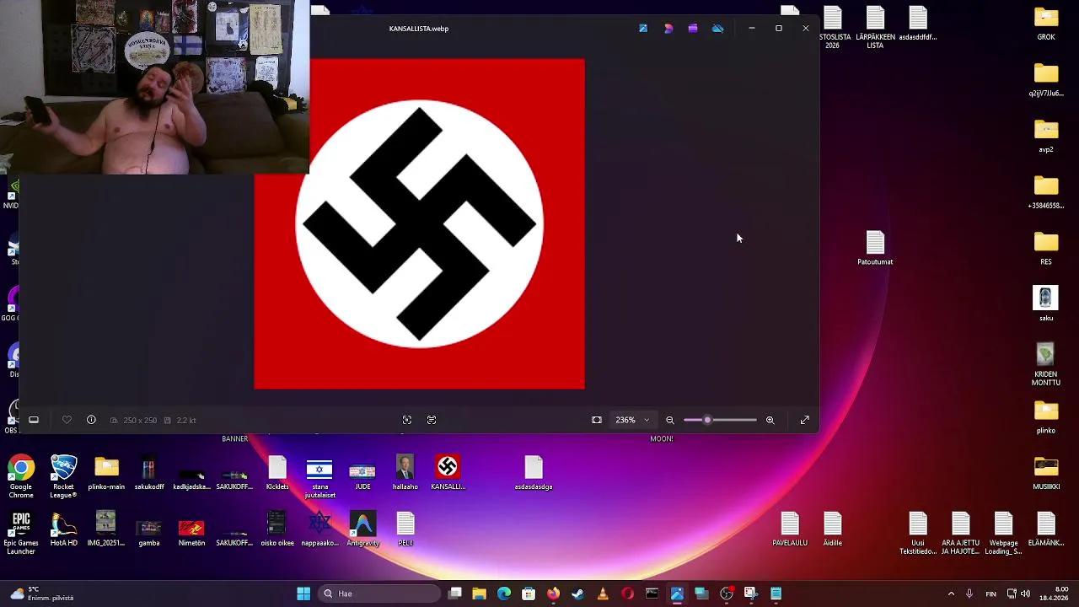Open the 236% zoom level dropdown
Image resolution: width=1079 pixels, height=607 pixels.
632,420
